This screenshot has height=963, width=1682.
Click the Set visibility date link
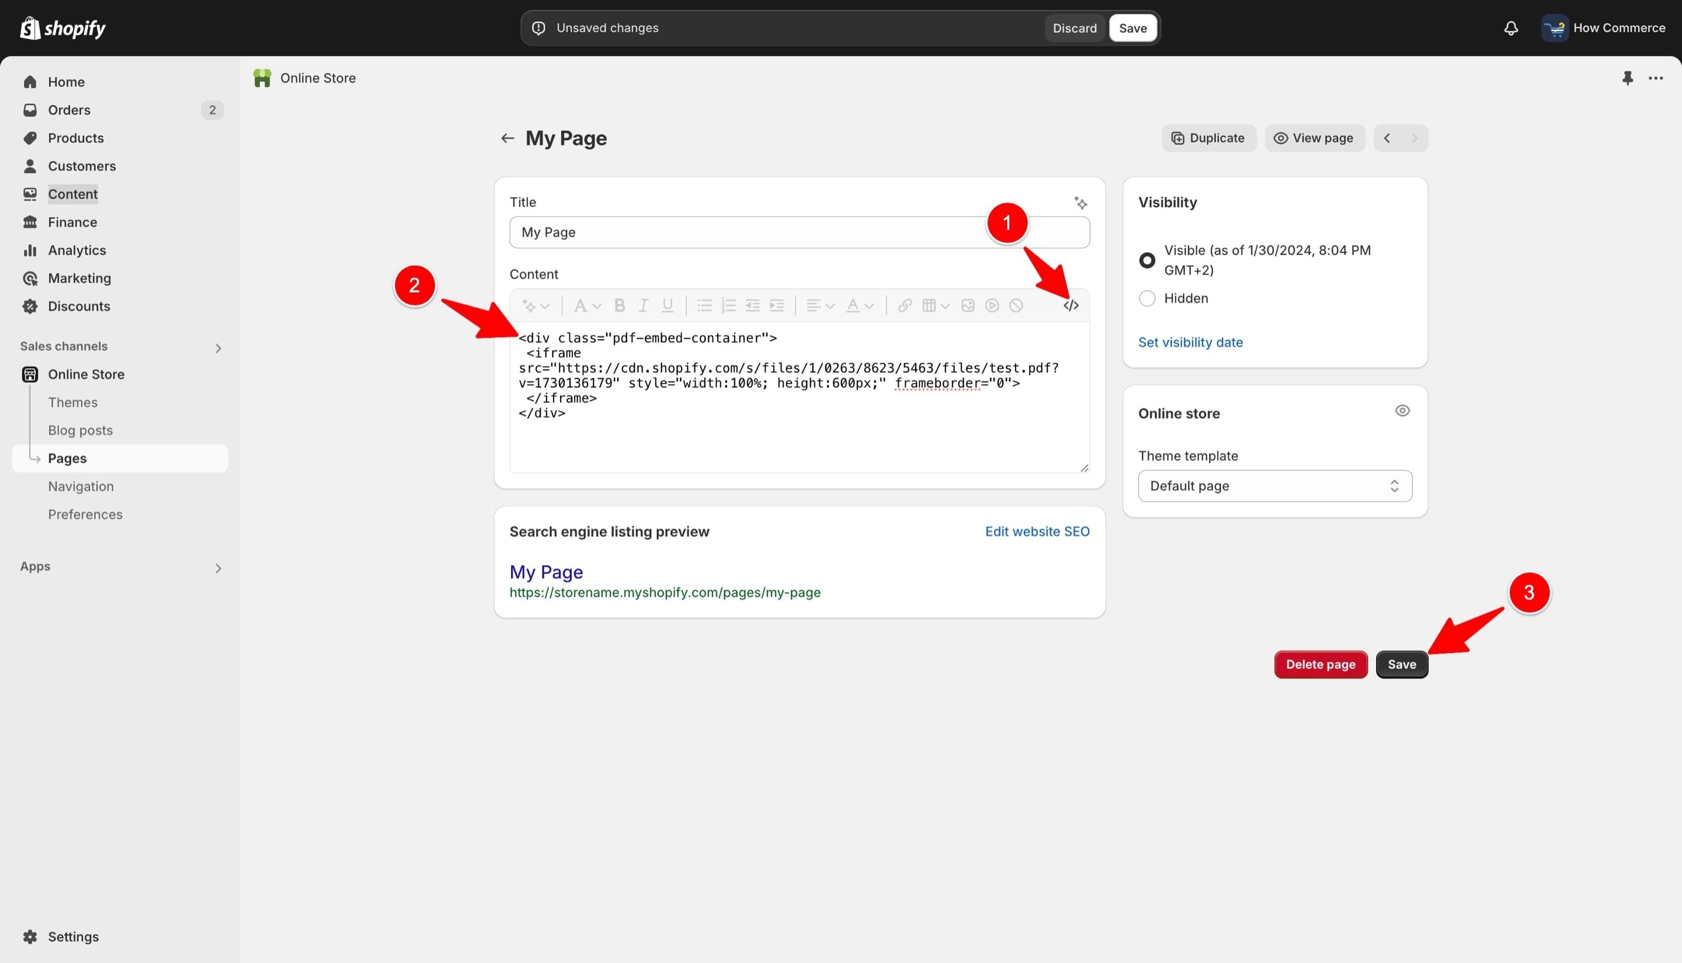(x=1190, y=343)
